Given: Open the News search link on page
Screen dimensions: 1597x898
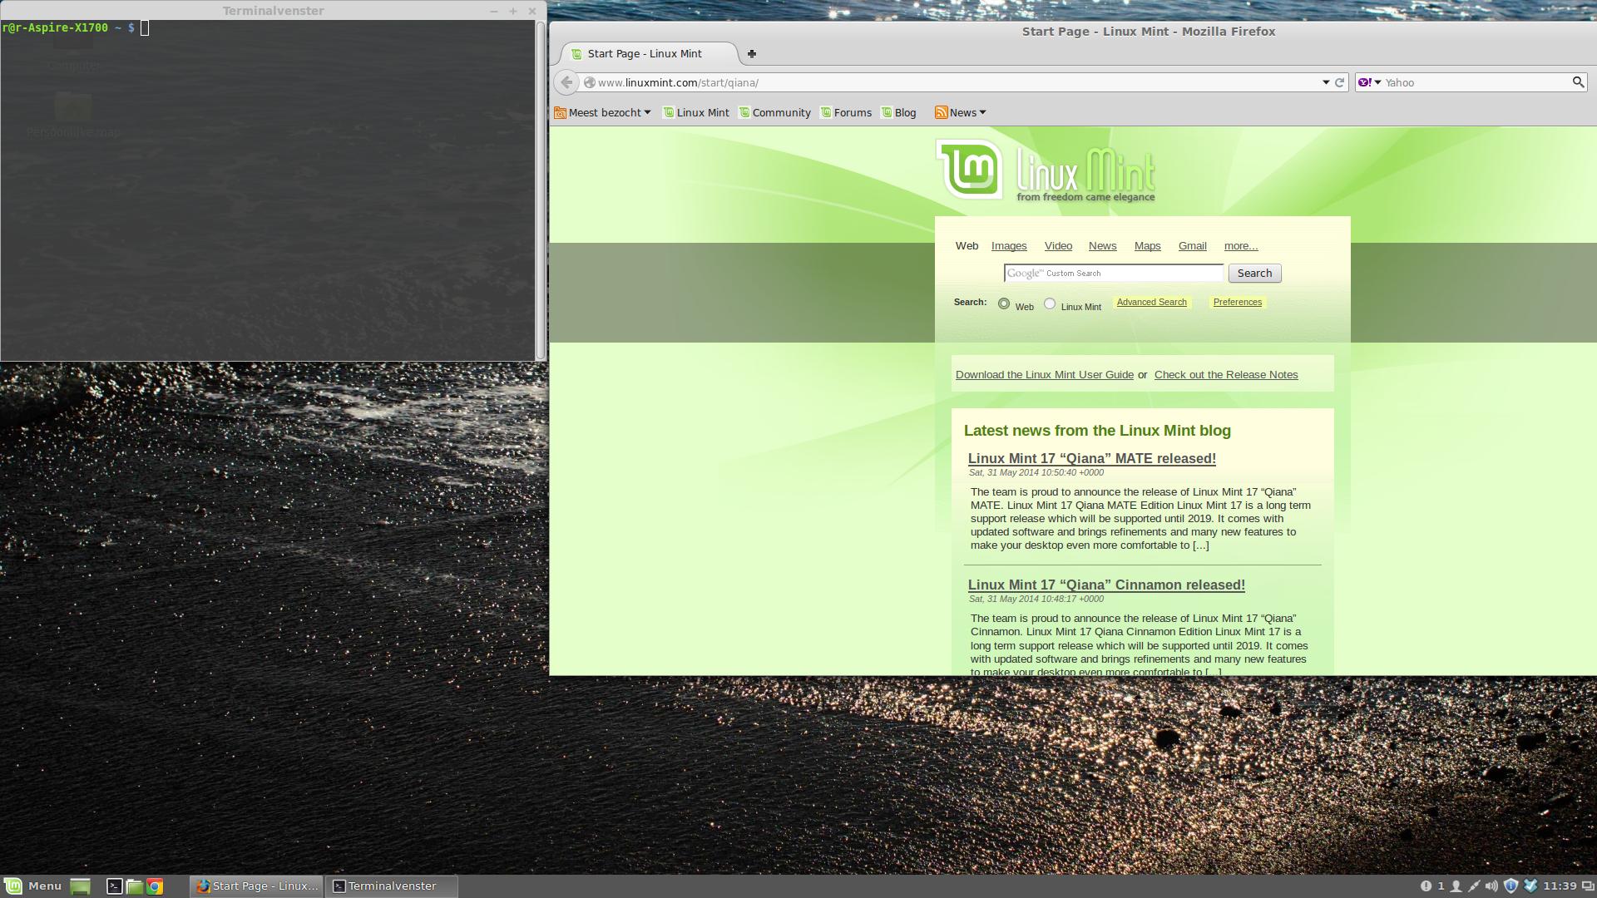Looking at the screenshot, I should click(x=1102, y=246).
